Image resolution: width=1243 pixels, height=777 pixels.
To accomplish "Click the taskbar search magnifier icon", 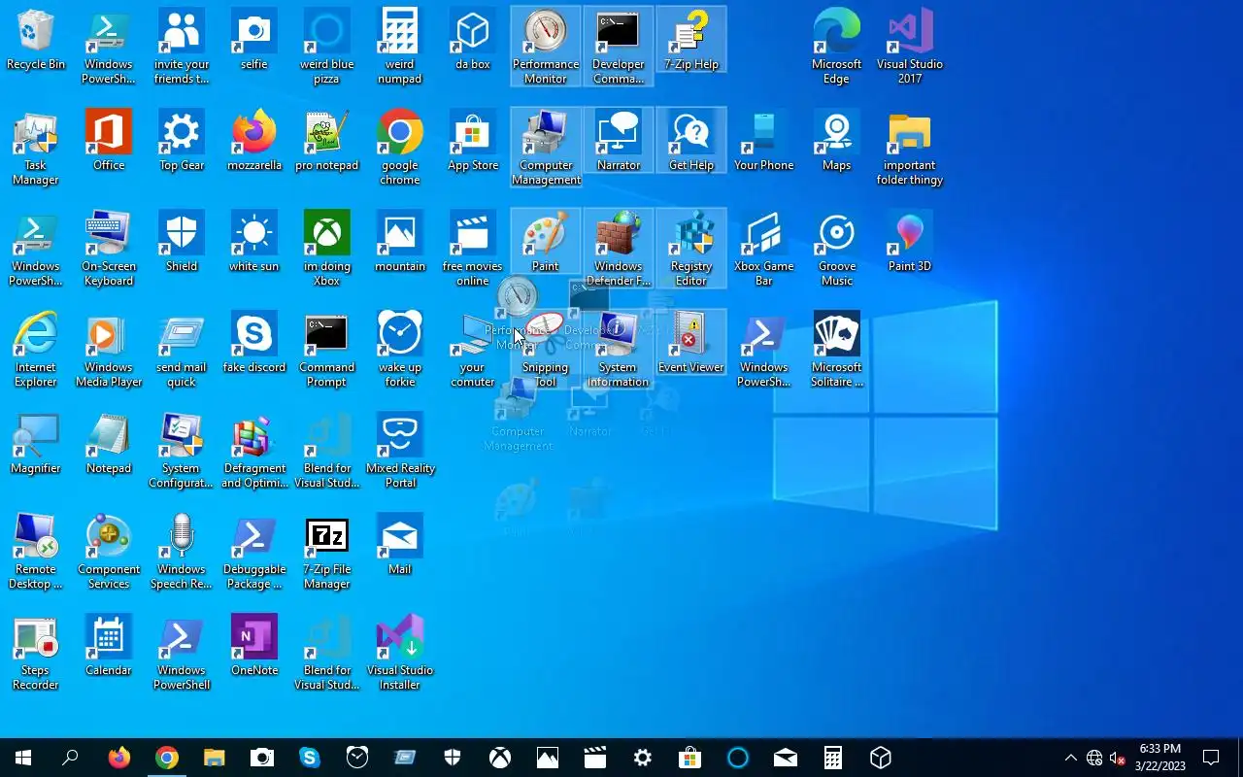I will (x=70, y=758).
